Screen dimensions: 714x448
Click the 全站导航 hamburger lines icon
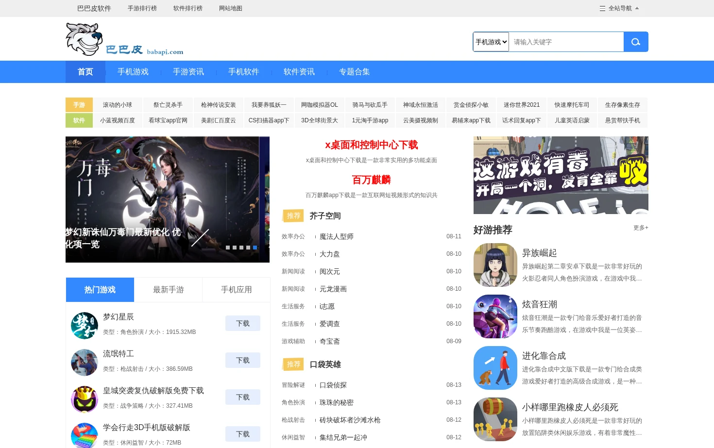pos(602,8)
